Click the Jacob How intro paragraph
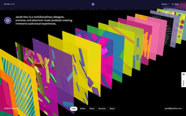 coord(44,20)
